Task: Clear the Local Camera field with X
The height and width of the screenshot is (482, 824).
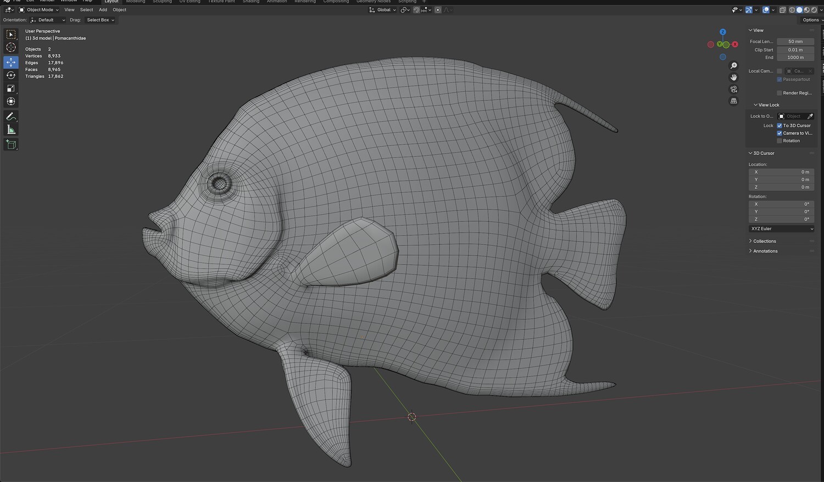Action: point(810,71)
